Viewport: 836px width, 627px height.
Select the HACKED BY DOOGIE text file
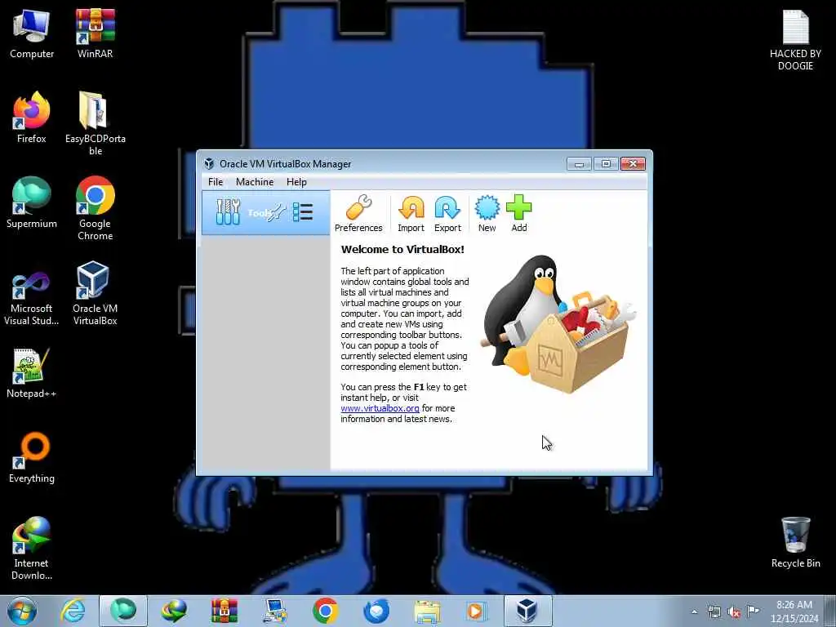coord(795,41)
